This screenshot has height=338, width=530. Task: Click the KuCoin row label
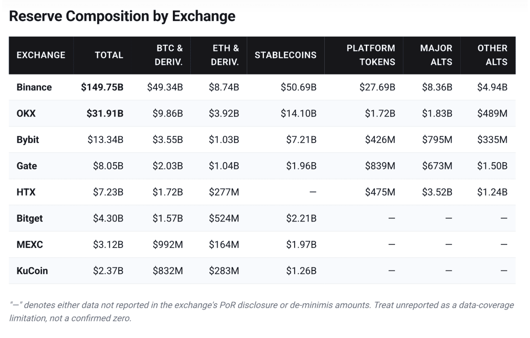32,271
